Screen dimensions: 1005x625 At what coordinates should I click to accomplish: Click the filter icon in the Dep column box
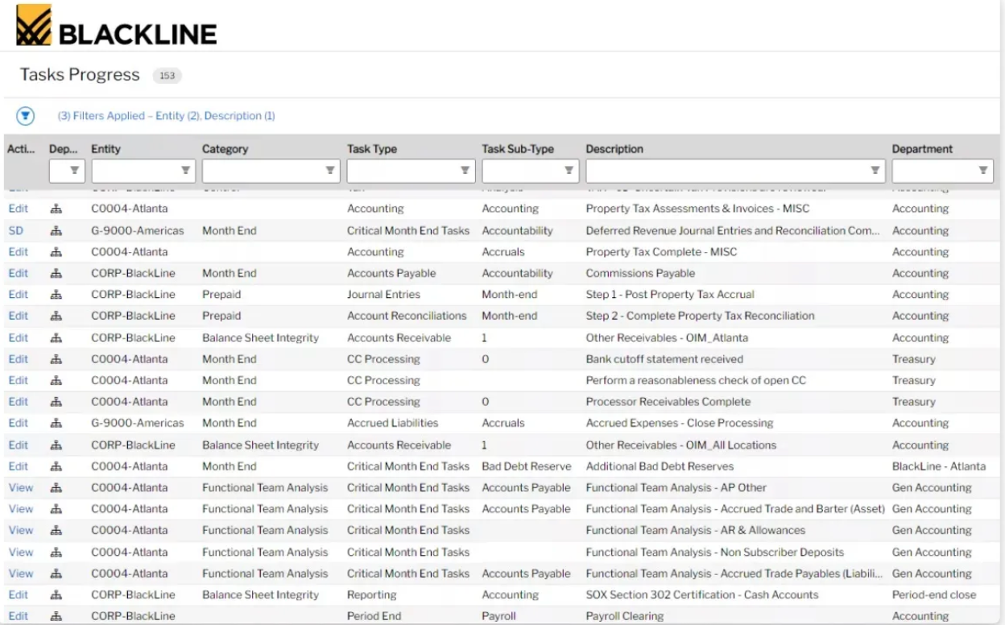[74, 170]
